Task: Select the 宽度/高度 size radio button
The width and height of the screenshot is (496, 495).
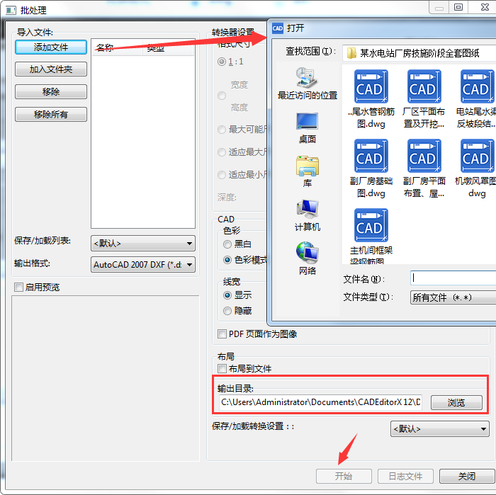Action: click(222, 96)
